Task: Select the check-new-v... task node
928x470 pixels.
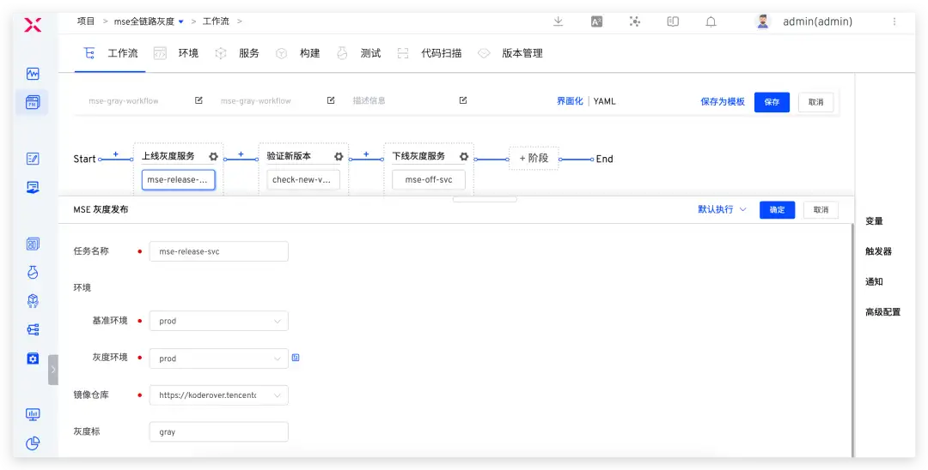Action: (303, 180)
